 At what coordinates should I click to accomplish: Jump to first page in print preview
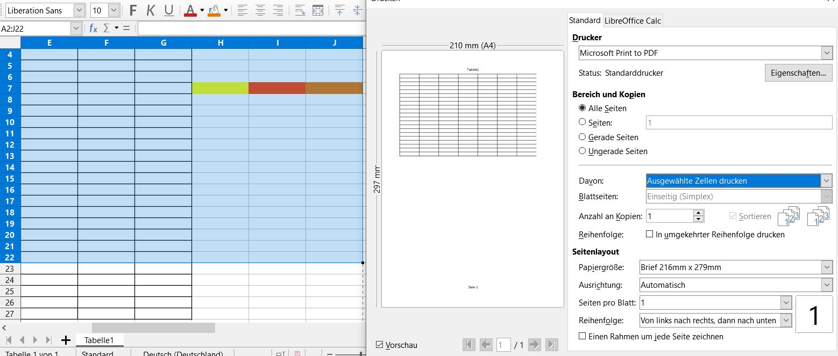[x=468, y=345]
